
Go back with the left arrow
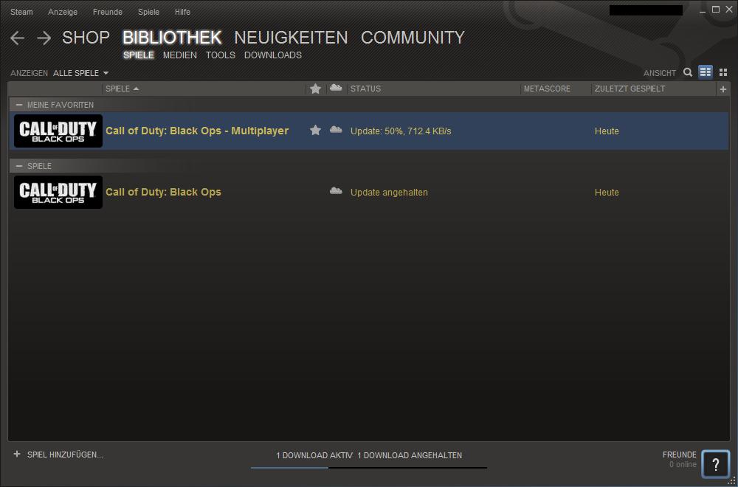pos(18,38)
